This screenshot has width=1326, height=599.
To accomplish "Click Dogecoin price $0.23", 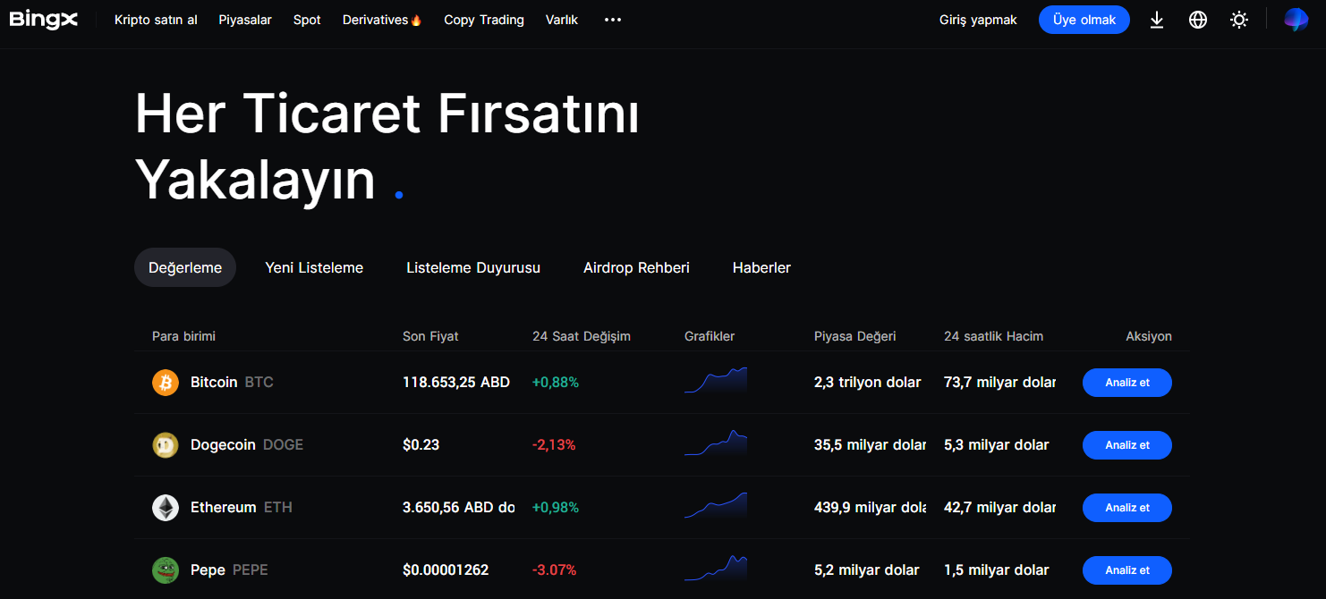I will [x=421, y=445].
